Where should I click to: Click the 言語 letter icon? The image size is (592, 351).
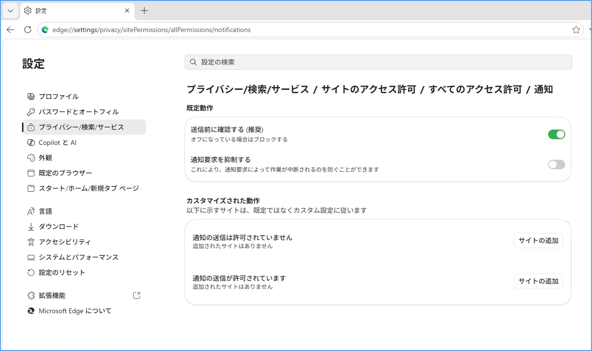pyautogui.click(x=31, y=211)
